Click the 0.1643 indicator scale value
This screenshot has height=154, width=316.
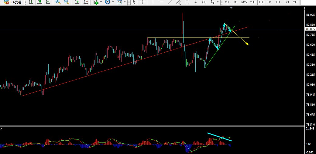click(310, 128)
